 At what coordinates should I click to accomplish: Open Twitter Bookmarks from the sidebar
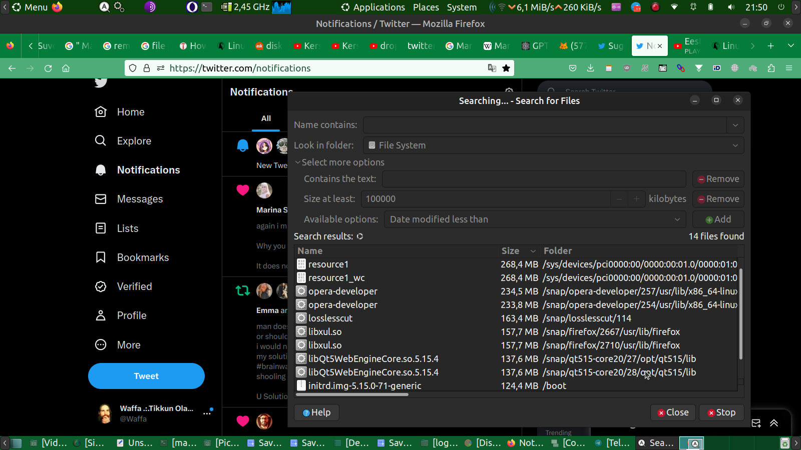(x=132, y=257)
